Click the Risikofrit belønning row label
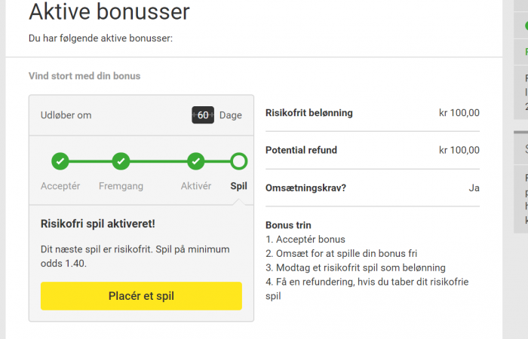The image size is (528, 339). (309, 113)
